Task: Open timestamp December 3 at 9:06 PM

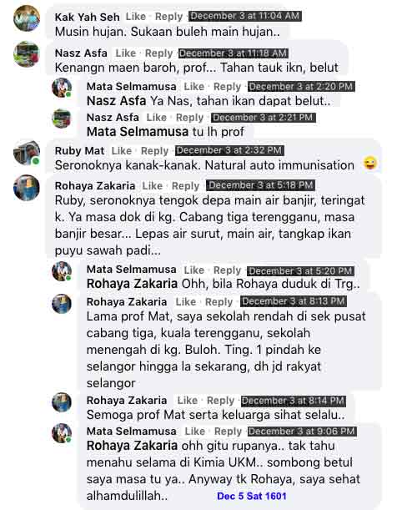Action: [x=302, y=432]
